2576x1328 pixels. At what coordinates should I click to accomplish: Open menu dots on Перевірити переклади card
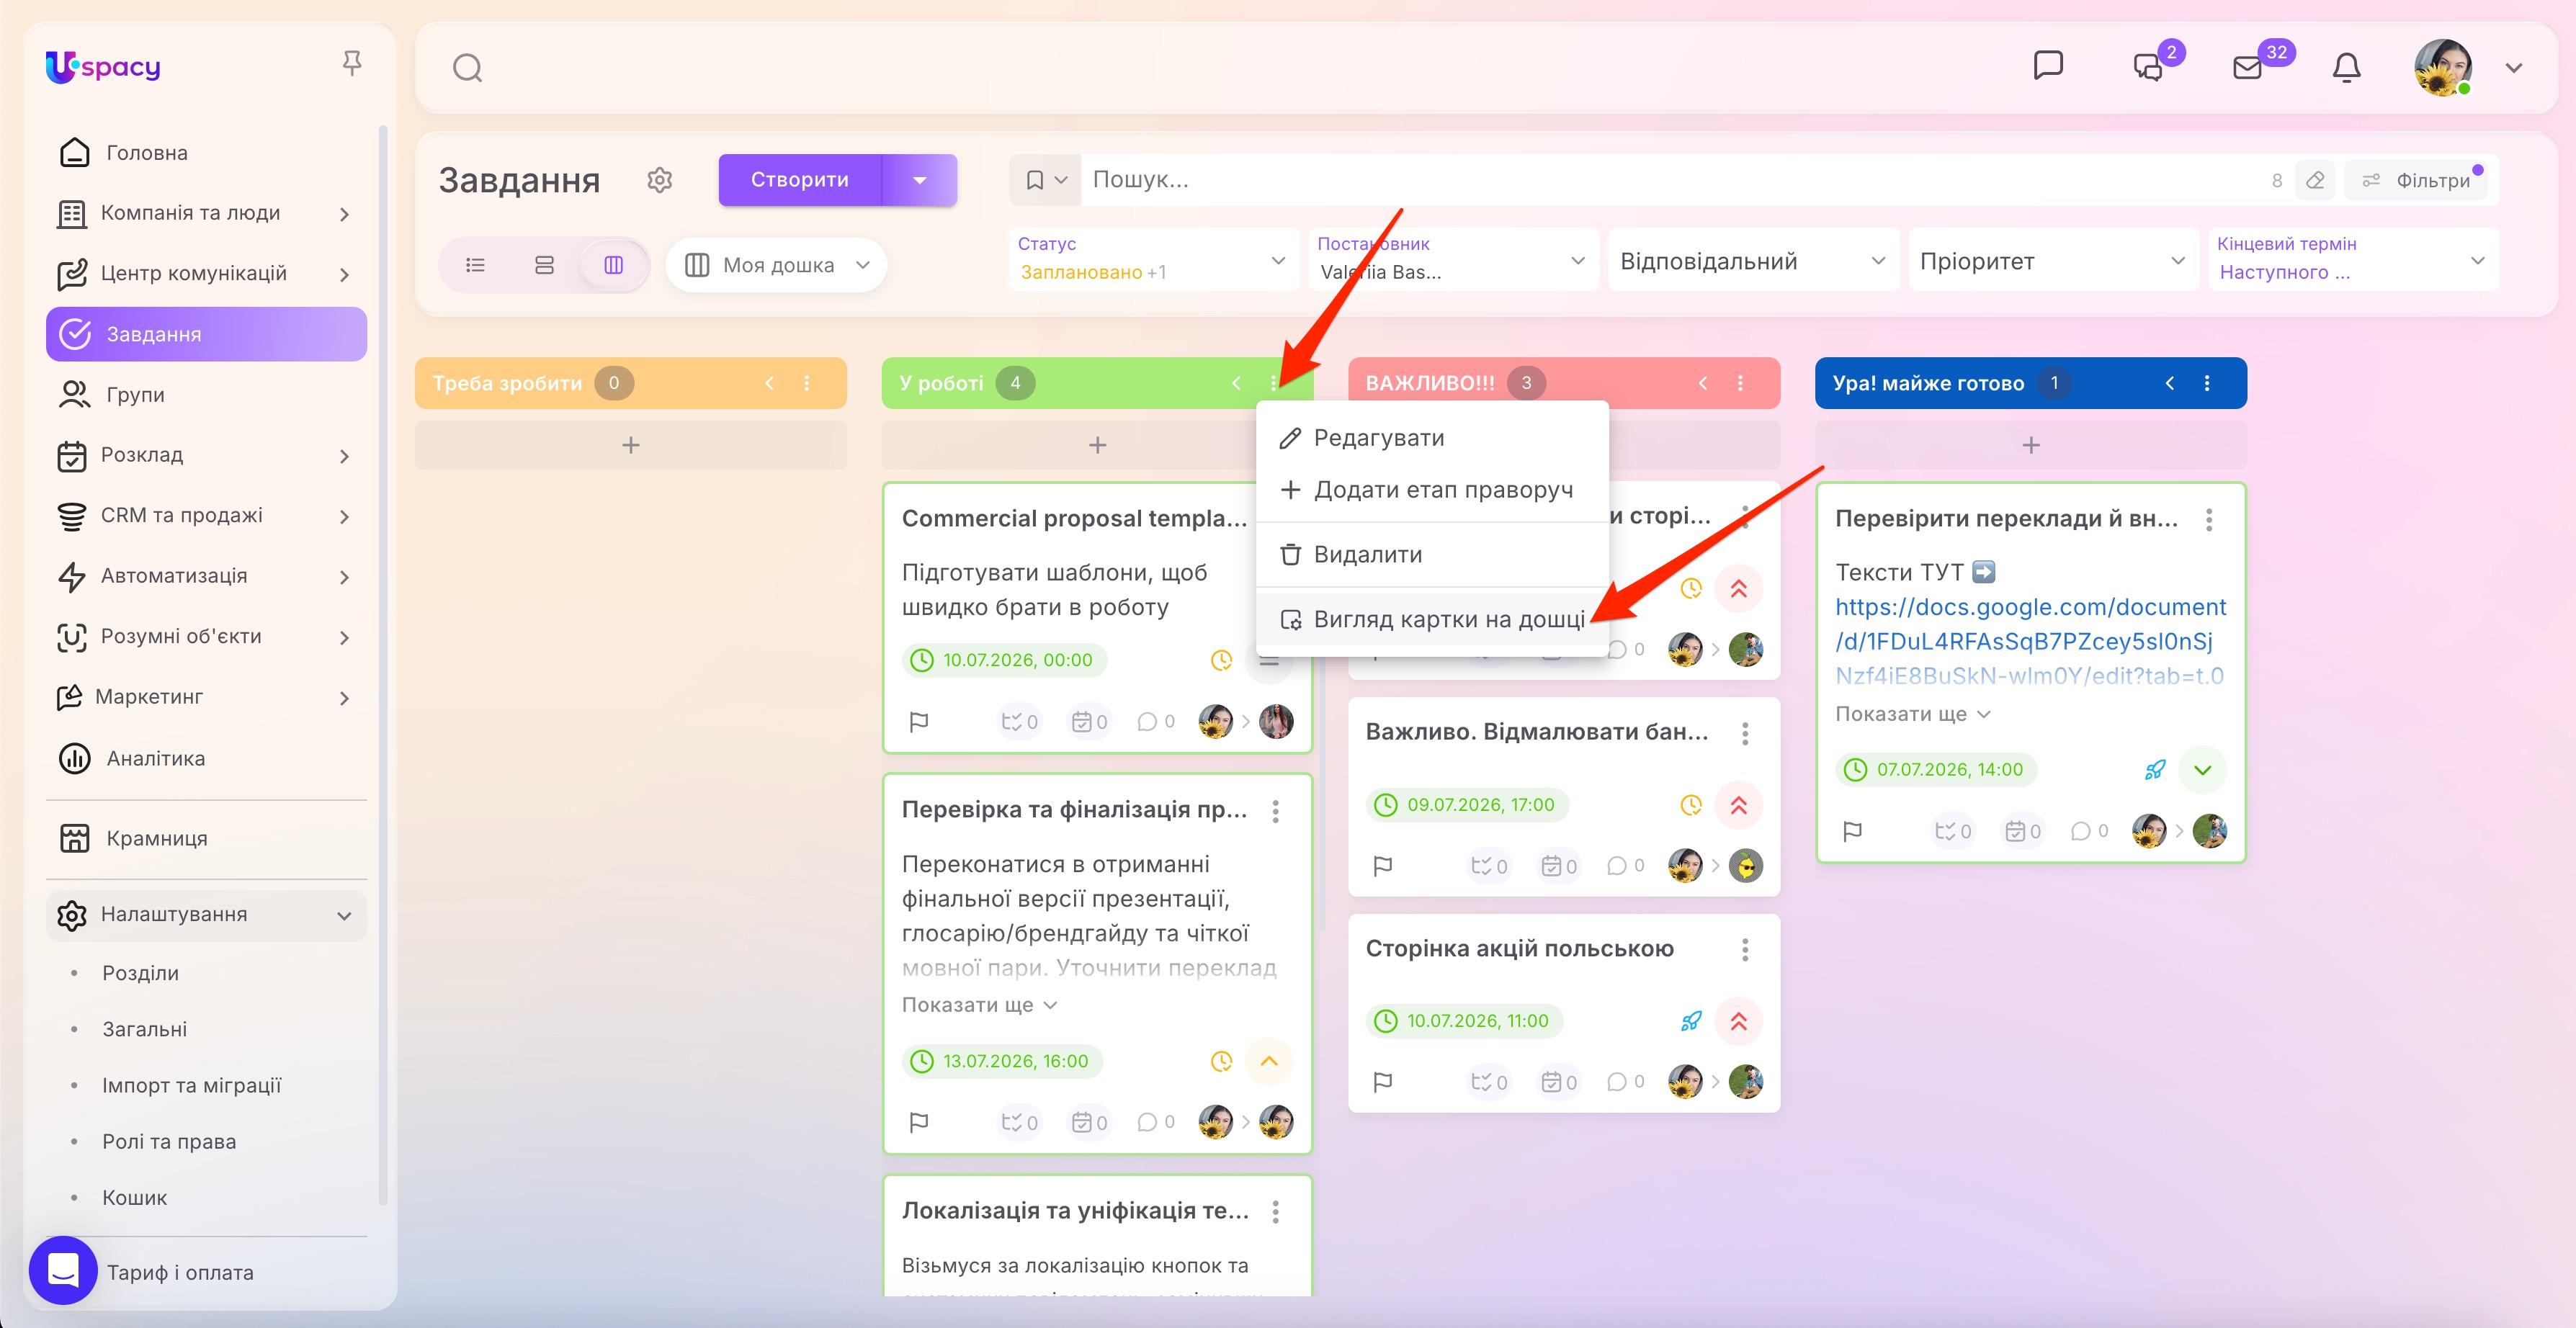[x=2209, y=519]
